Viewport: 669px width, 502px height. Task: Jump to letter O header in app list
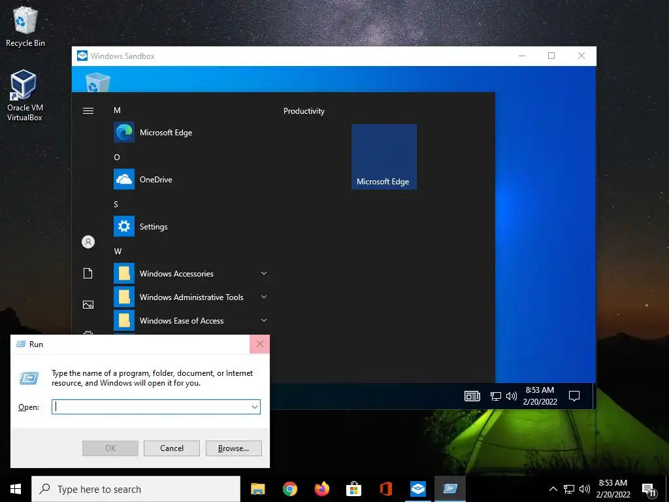(117, 158)
